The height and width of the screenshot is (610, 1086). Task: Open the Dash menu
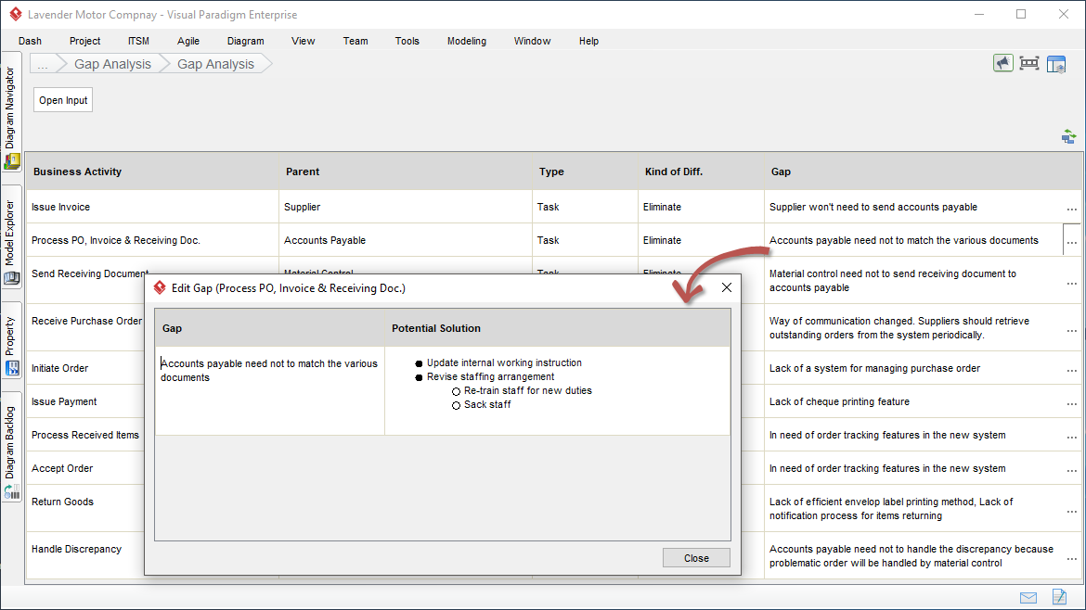[x=30, y=41]
